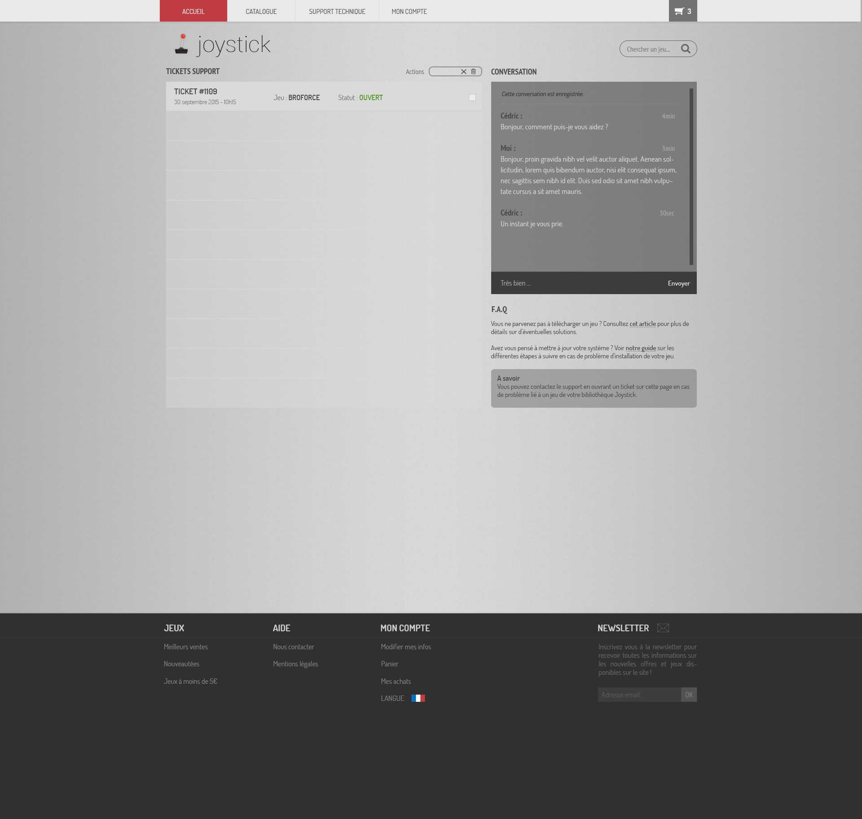Go to Support Technique tab

(x=337, y=11)
